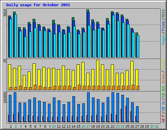Click the yellow visits bar for day 26
Image resolution: width=167 pixels, height=130 pixels.
[132, 75]
